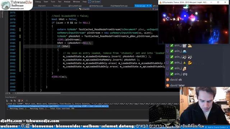Click the code line 'djDEL(pInStream);'
Viewport: 230px width, 129px height.
(69, 39)
